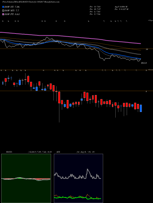The height and width of the screenshot is (203, 153).
Task: Click the '10' axis label on EMA chart
Action: tap(147, 49)
